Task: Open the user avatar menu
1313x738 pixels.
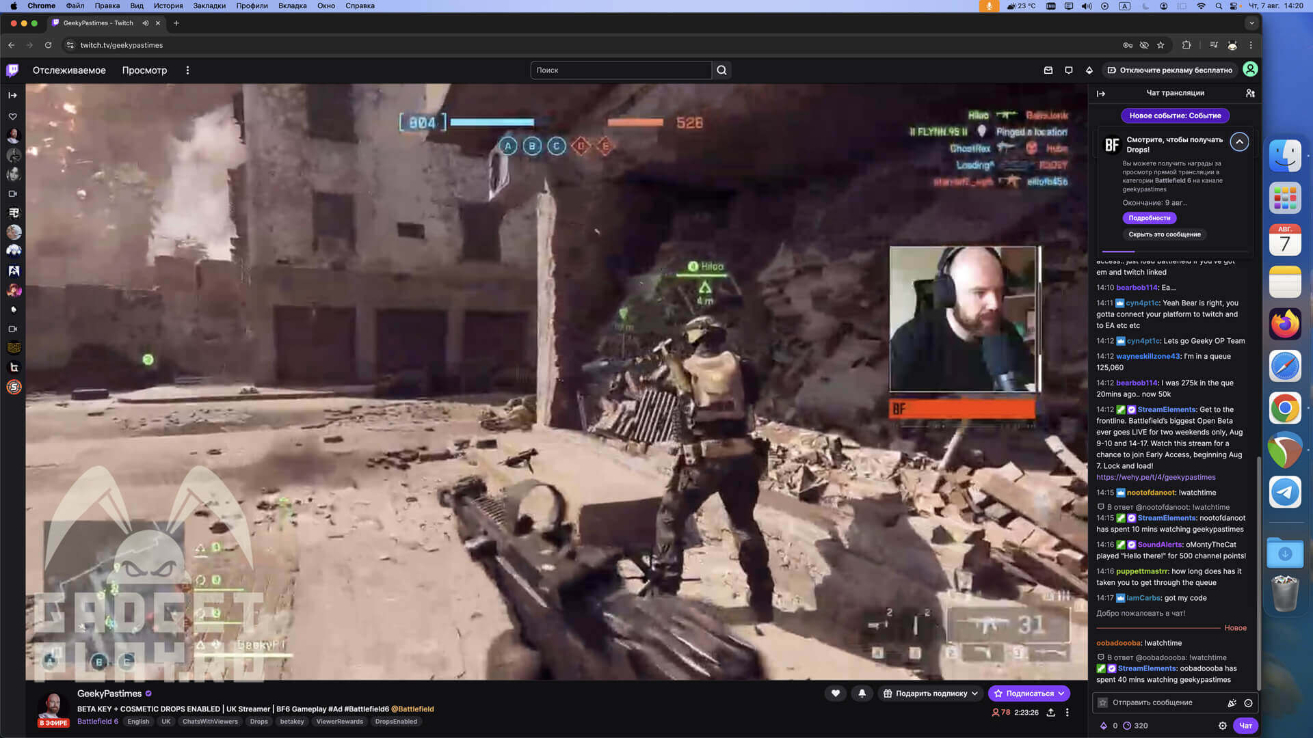Action: tap(1250, 70)
